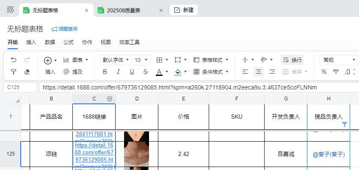Click the percent format icon
Viewport: 359px width, 170px height.
point(324,72)
